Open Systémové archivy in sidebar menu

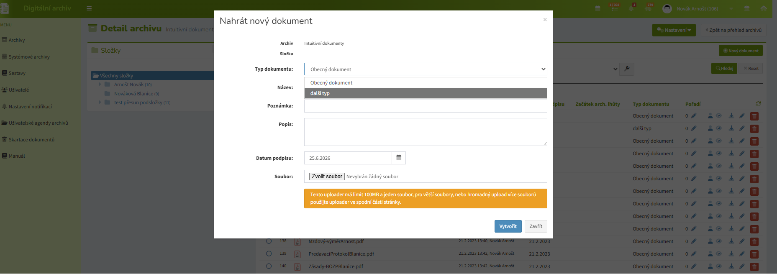pyautogui.click(x=29, y=57)
